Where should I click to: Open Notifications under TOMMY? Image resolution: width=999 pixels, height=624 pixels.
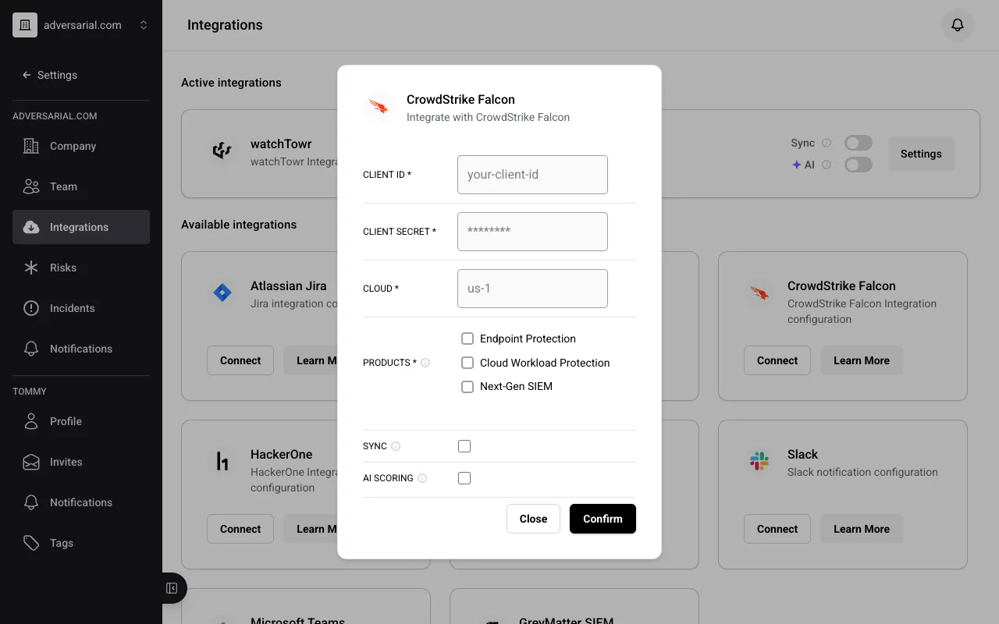tap(81, 502)
